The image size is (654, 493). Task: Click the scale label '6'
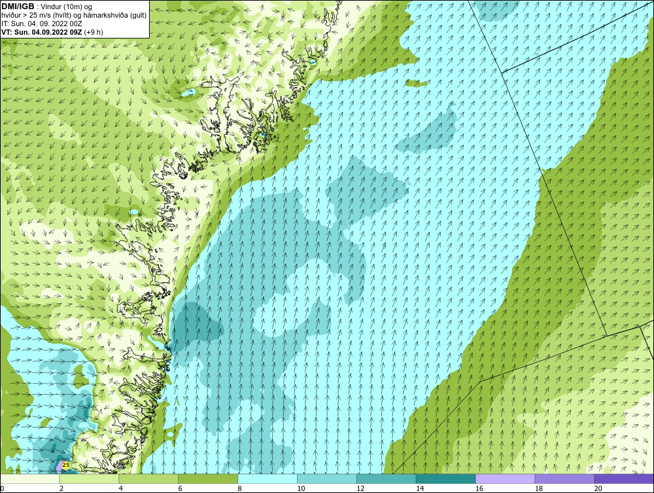pyautogui.click(x=181, y=488)
